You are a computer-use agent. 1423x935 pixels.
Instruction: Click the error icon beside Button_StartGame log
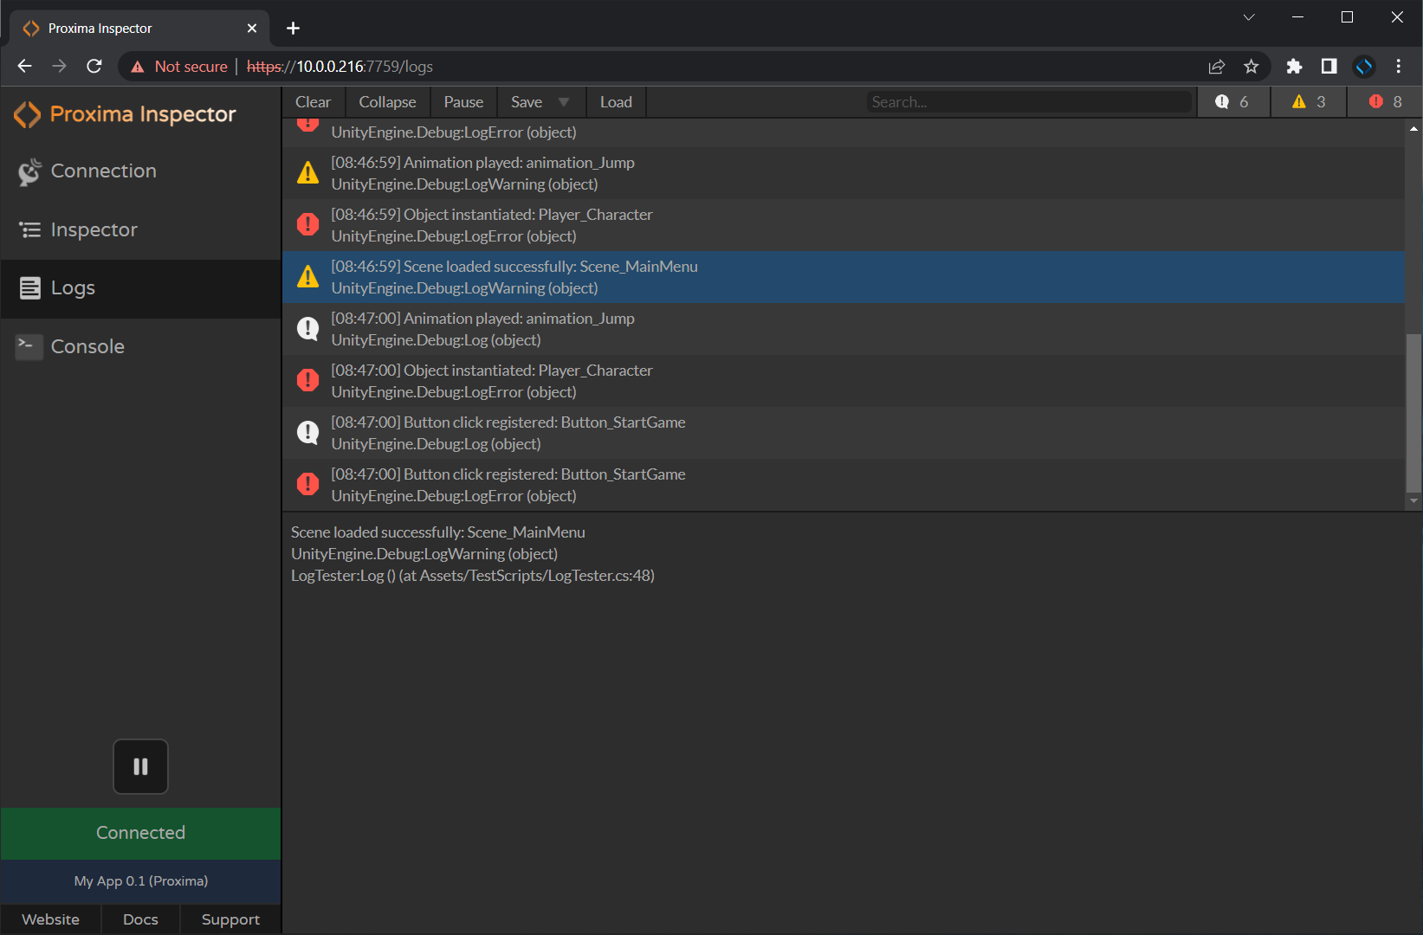tap(307, 484)
